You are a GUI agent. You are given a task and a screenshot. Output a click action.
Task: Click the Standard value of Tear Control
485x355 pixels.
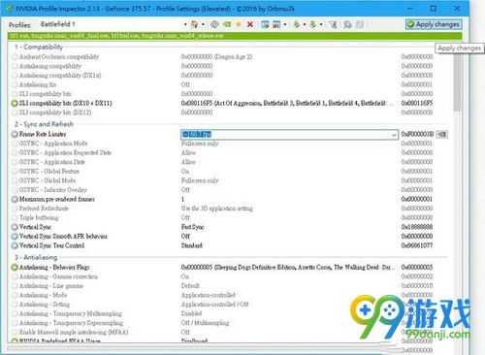pos(192,245)
